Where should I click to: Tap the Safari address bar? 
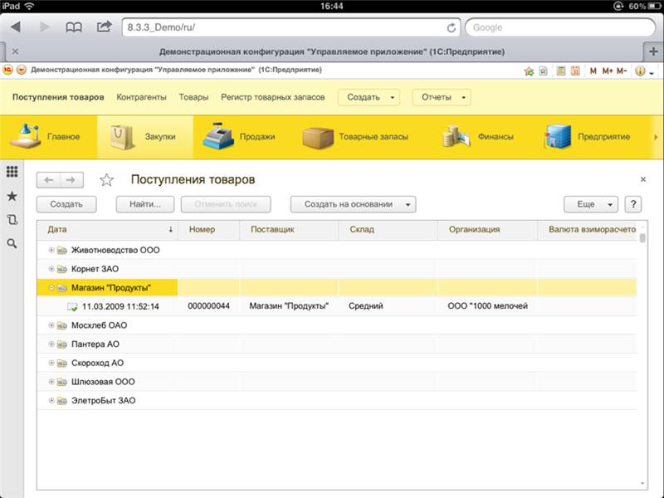[x=291, y=27]
